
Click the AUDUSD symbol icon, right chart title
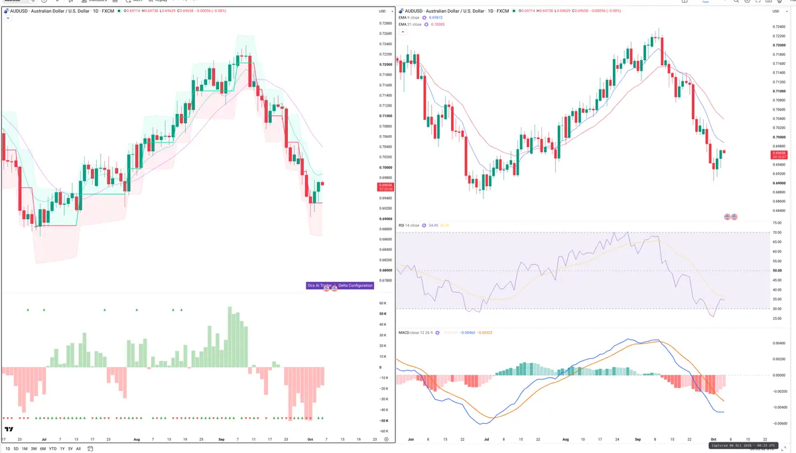(x=402, y=11)
